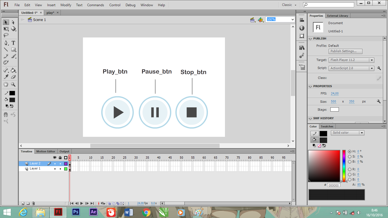This screenshot has width=388, height=218.
Task: Expand the Script version dropdown
Action: 372,68
